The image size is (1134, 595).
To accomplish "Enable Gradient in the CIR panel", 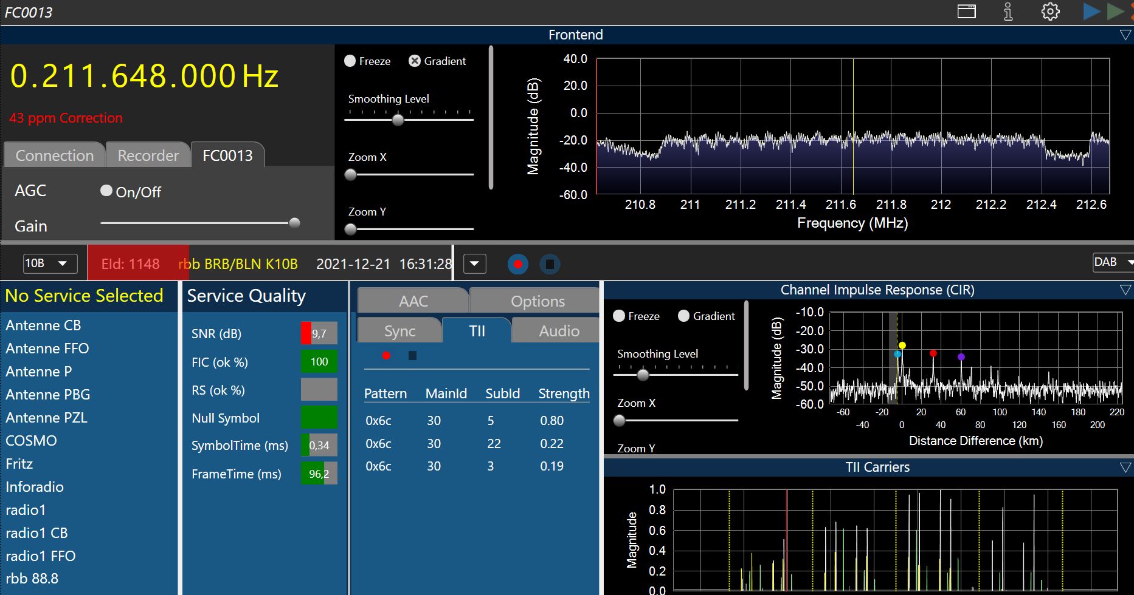I will coord(683,316).
